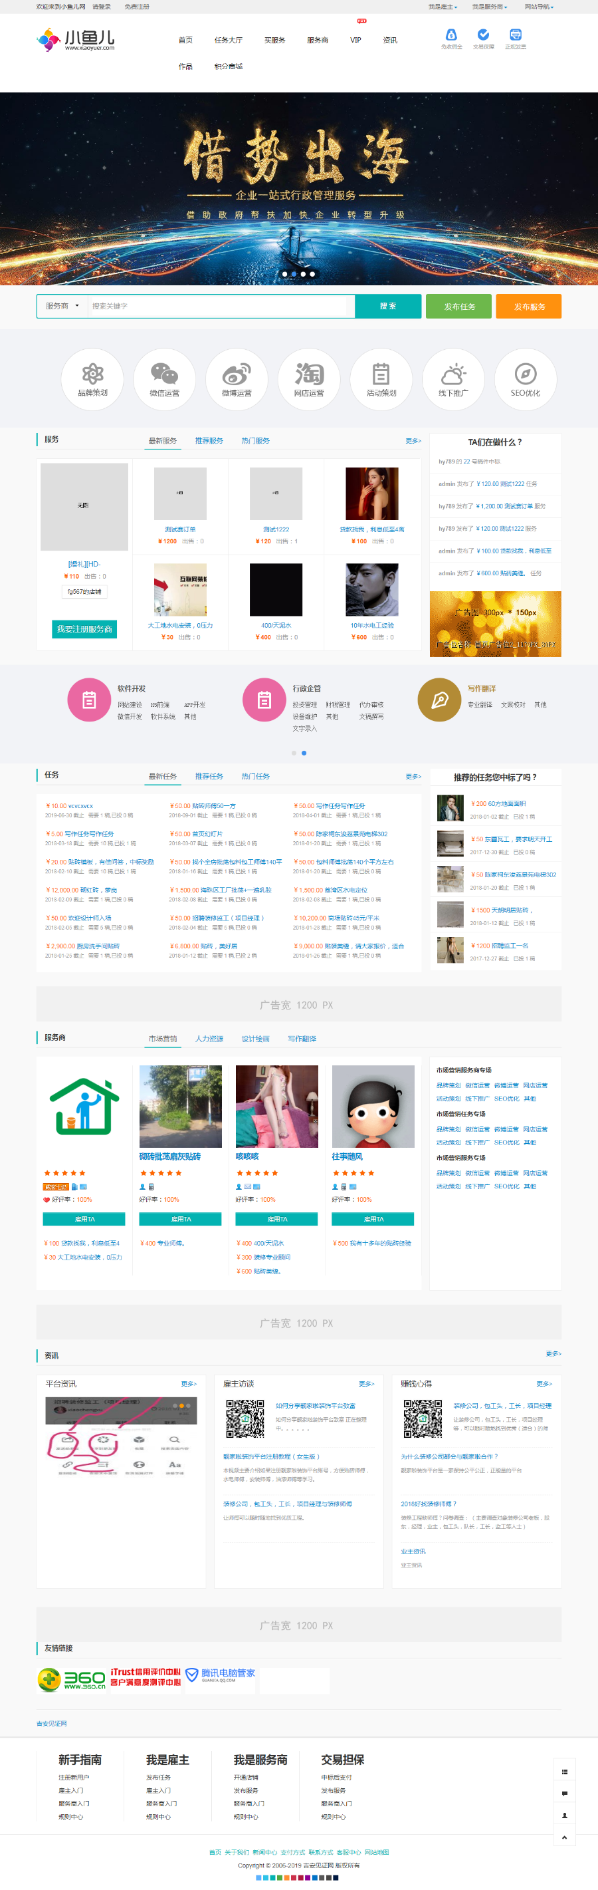Open the 线下推广 category circle
The width and height of the screenshot is (598, 1890).
[453, 379]
